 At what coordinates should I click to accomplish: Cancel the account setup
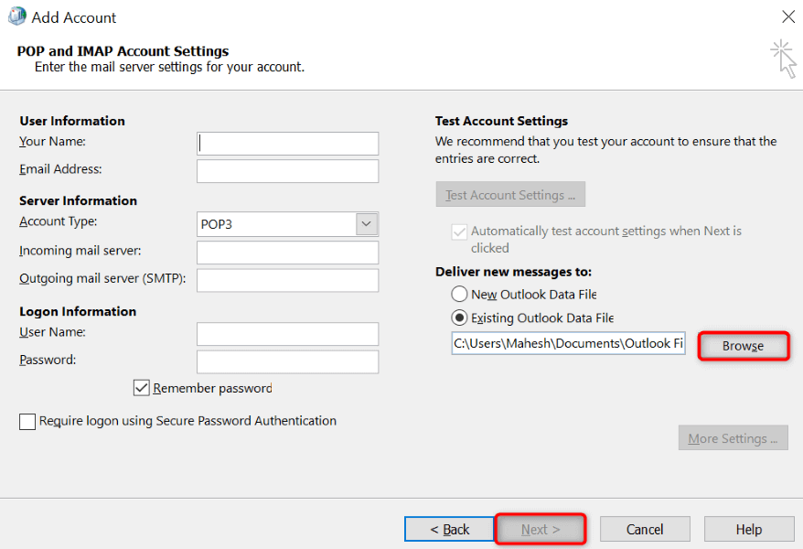coord(645,529)
